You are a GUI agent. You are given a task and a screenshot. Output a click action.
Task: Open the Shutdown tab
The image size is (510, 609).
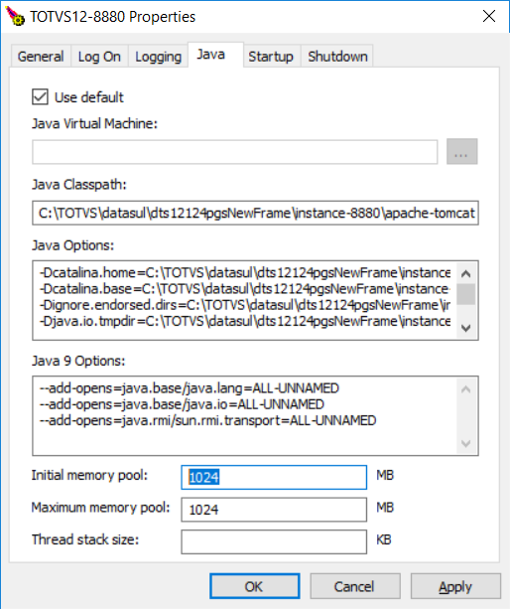coord(337,57)
